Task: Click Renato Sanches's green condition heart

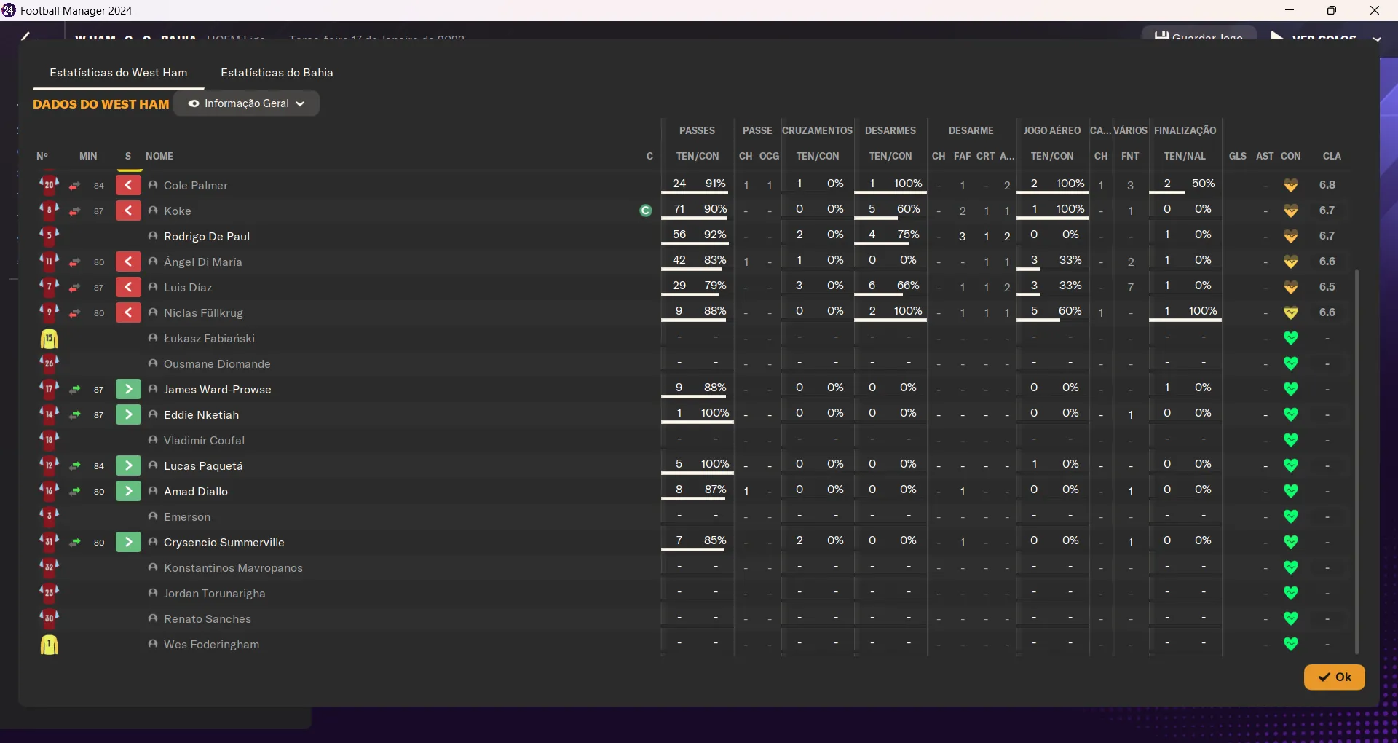Action: click(1291, 619)
